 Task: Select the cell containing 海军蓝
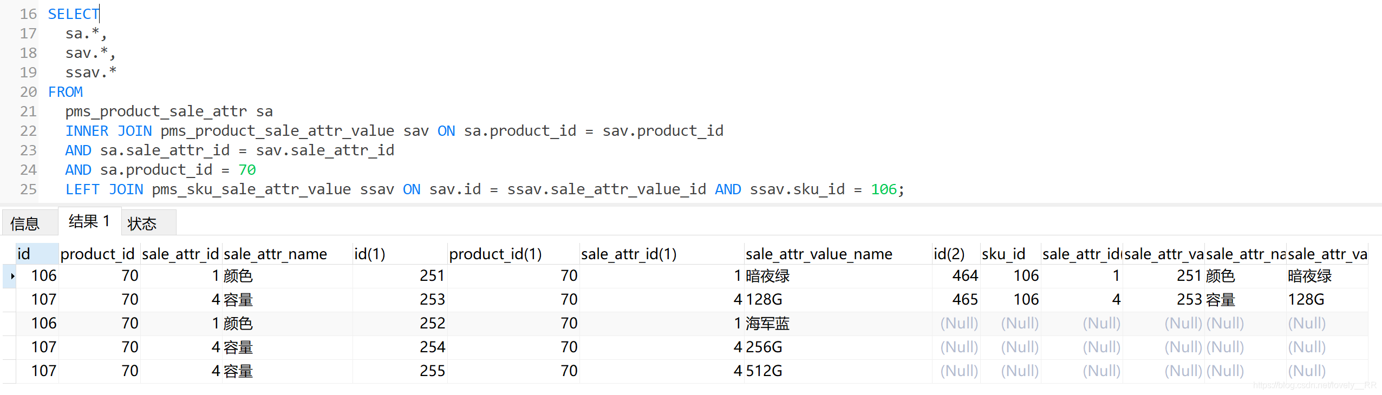coord(767,323)
